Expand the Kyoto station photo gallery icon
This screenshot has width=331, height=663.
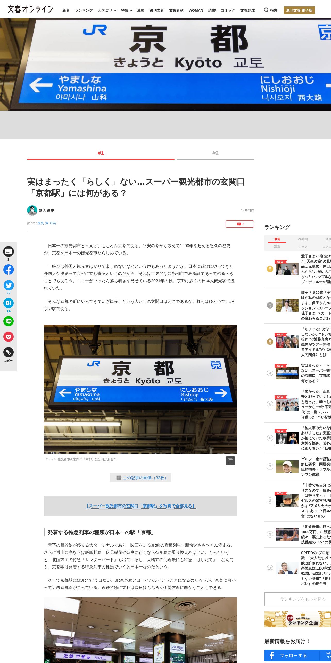230,461
